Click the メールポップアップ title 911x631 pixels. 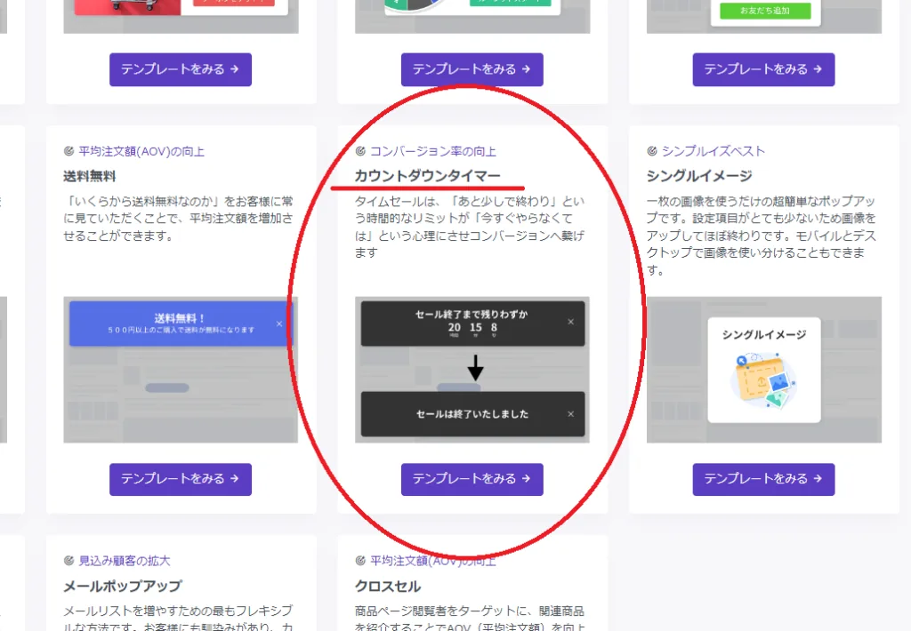click(x=123, y=586)
